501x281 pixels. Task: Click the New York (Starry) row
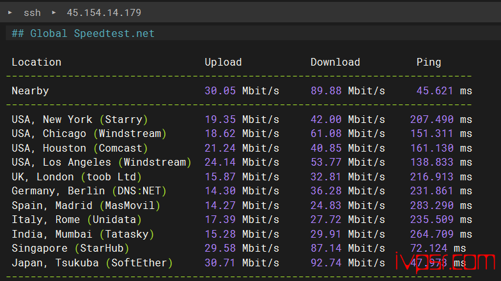coord(80,119)
